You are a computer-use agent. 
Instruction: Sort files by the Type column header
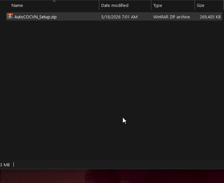tap(158, 6)
